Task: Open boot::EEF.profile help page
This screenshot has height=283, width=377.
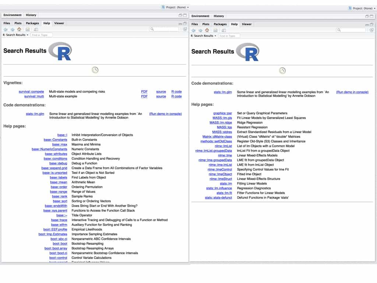Action: click(x=55, y=230)
